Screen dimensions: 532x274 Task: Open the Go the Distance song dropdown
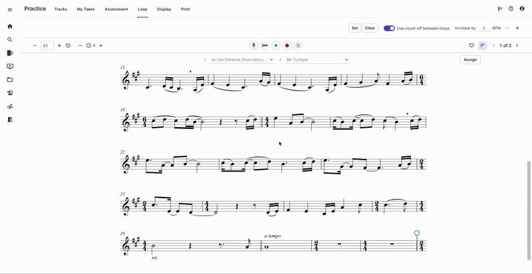tap(241, 60)
